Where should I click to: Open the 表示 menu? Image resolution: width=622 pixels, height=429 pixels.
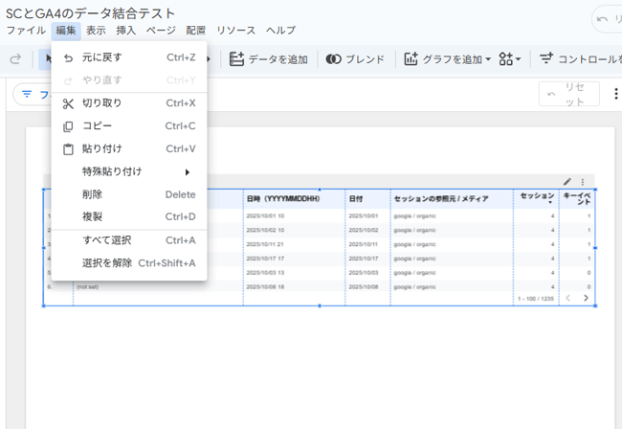point(96,30)
